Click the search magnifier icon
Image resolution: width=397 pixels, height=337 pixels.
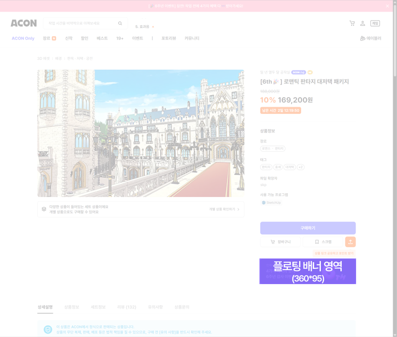[120, 23]
